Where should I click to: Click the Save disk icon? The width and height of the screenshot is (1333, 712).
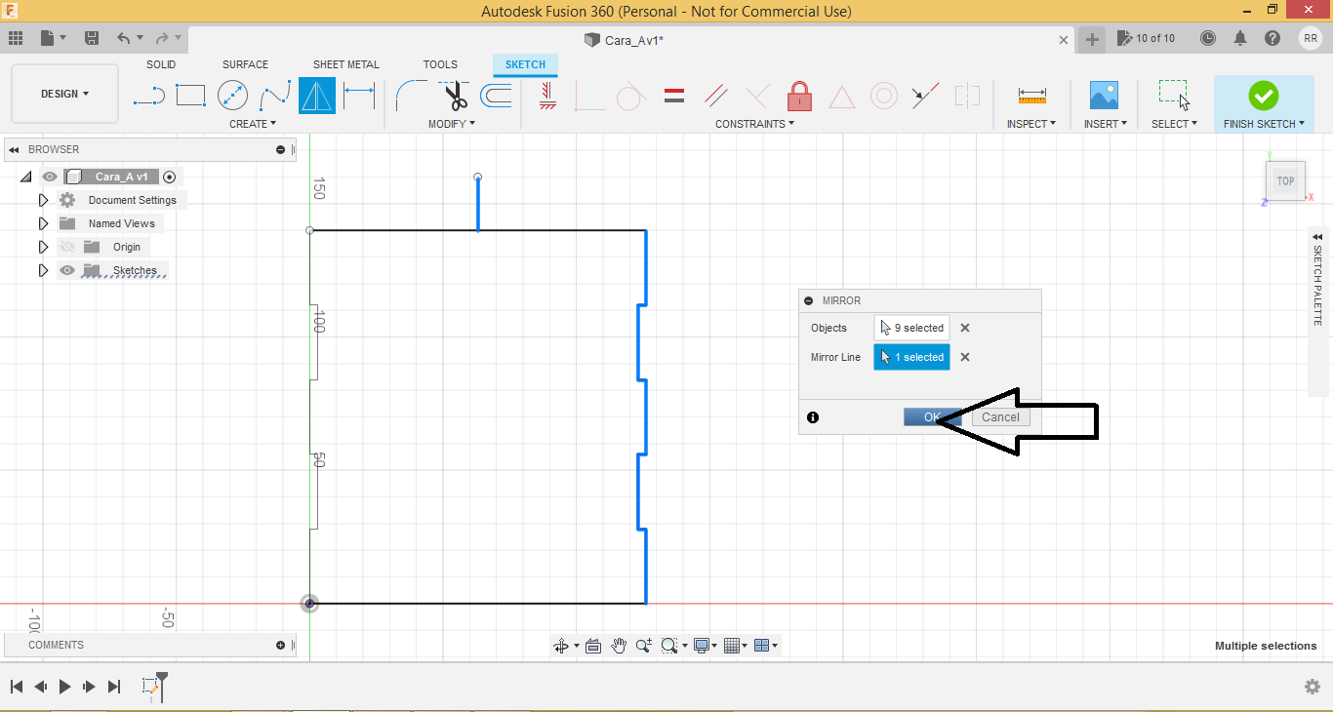click(92, 38)
